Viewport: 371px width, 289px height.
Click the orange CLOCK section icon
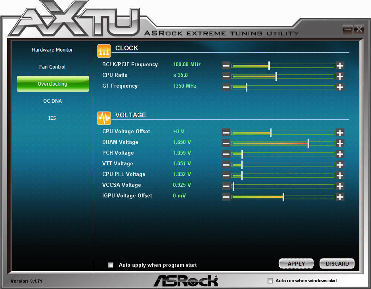pyautogui.click(x=104, y=51)
